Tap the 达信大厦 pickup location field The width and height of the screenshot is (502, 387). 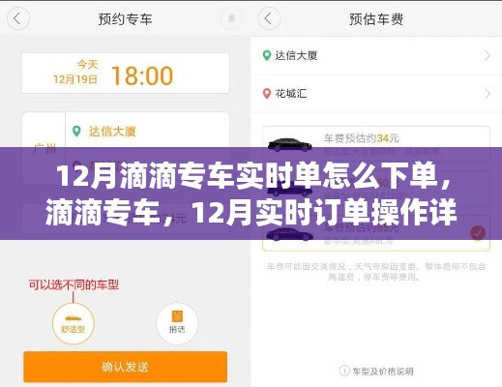pyautogui.click(x=147, y=131)
